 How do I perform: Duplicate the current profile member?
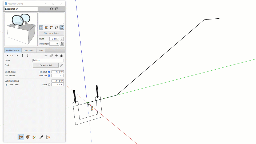[x=51, y=55]
